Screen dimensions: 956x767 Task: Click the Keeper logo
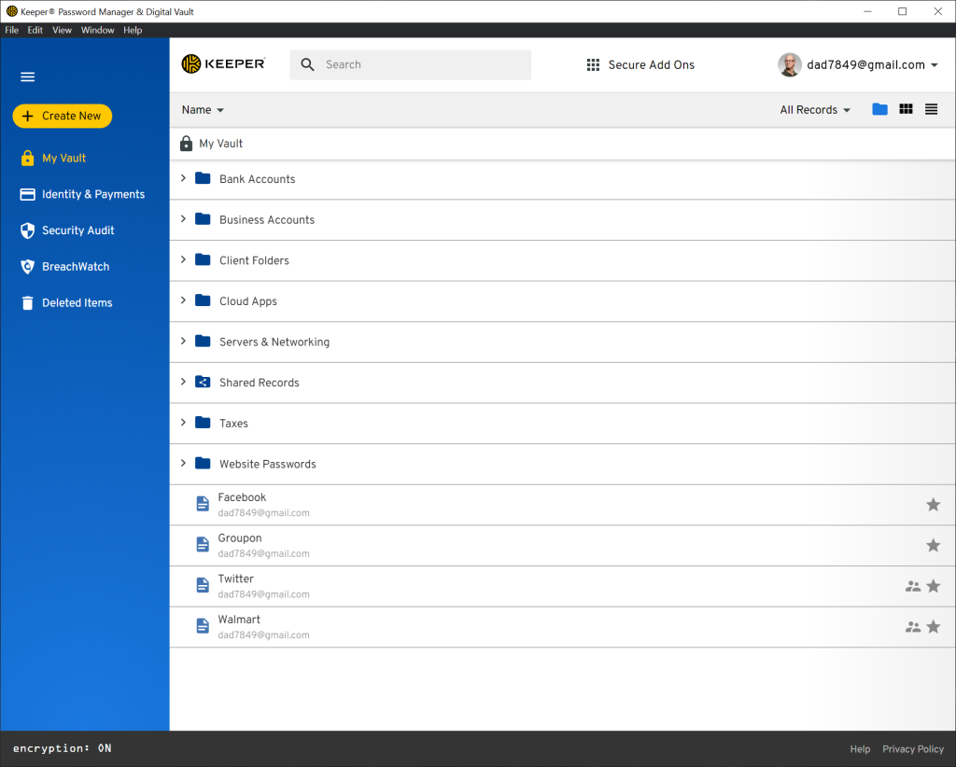(223, 64)
